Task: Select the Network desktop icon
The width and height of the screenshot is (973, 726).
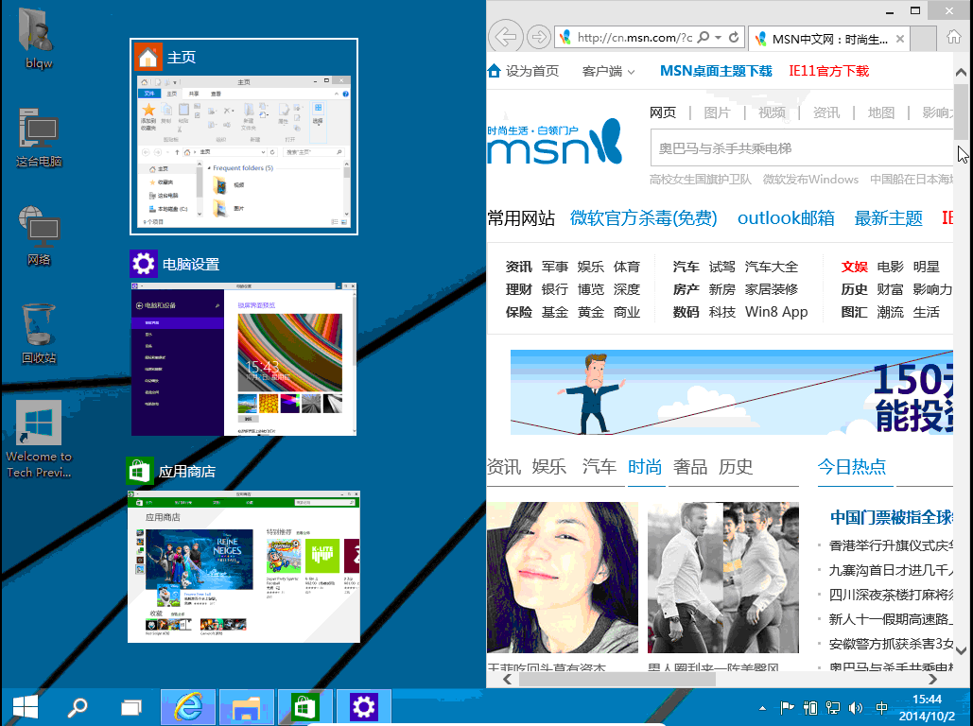Action: (x=39, y=235)
